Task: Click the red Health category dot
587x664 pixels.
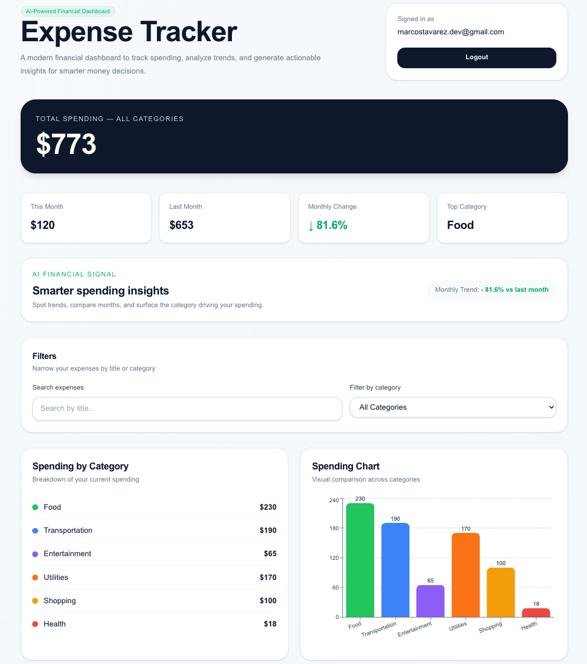Action: (35, 624)
